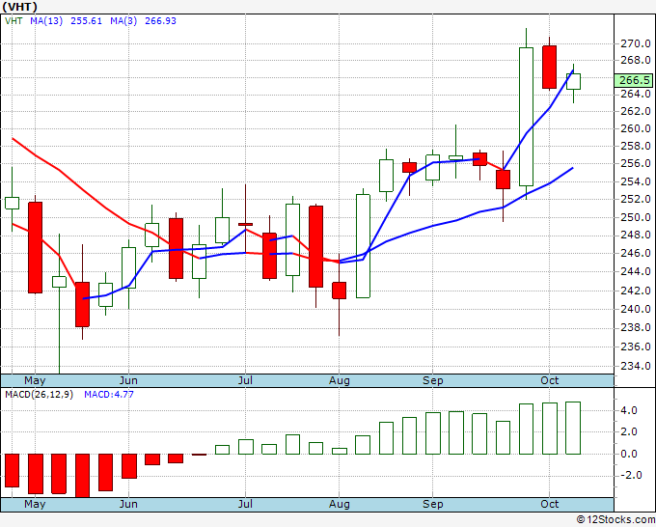The width and height of the screenshot is (656, 527).
Task: Click Aug on the MACD panel time axis
Action: (x=340, y=505)
